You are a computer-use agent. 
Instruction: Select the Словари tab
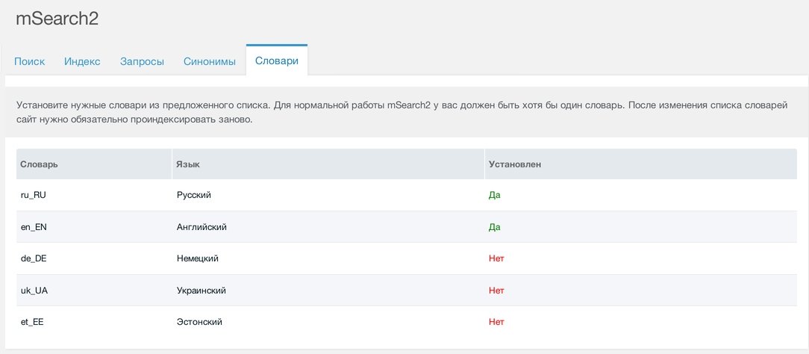pyautogui.click(x=277, y=60)
